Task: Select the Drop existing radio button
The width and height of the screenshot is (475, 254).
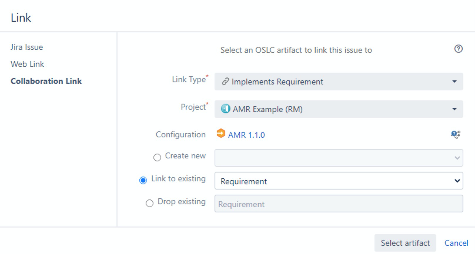Action: coord(150,203)
